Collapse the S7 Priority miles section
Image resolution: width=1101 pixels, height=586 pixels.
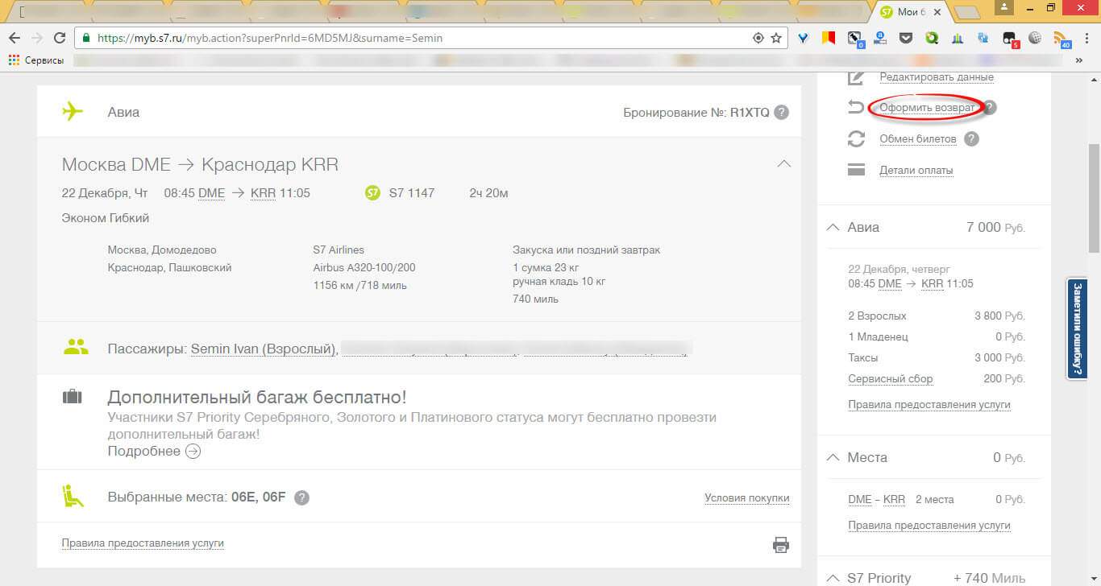pyautogui.click(x=833, y=578)
